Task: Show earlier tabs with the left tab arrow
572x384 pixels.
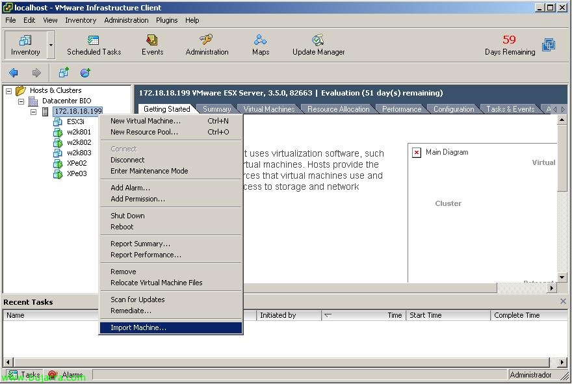Action: 555,109
